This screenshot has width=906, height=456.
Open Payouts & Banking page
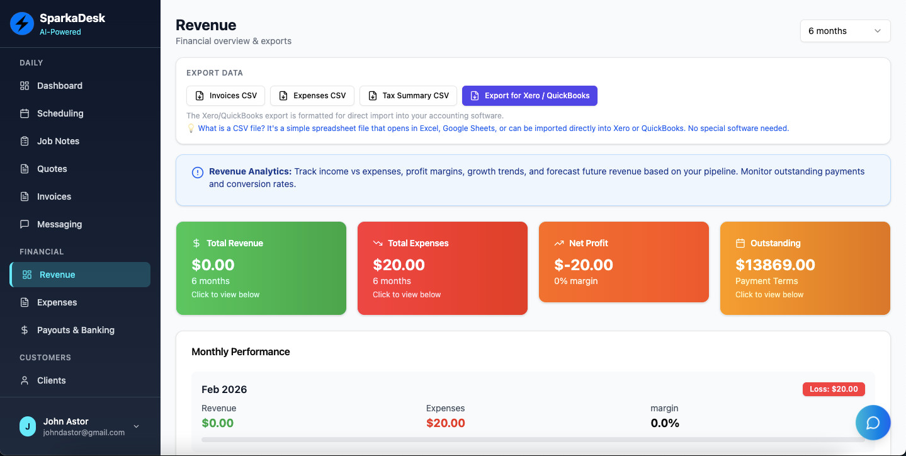[80, 330]
